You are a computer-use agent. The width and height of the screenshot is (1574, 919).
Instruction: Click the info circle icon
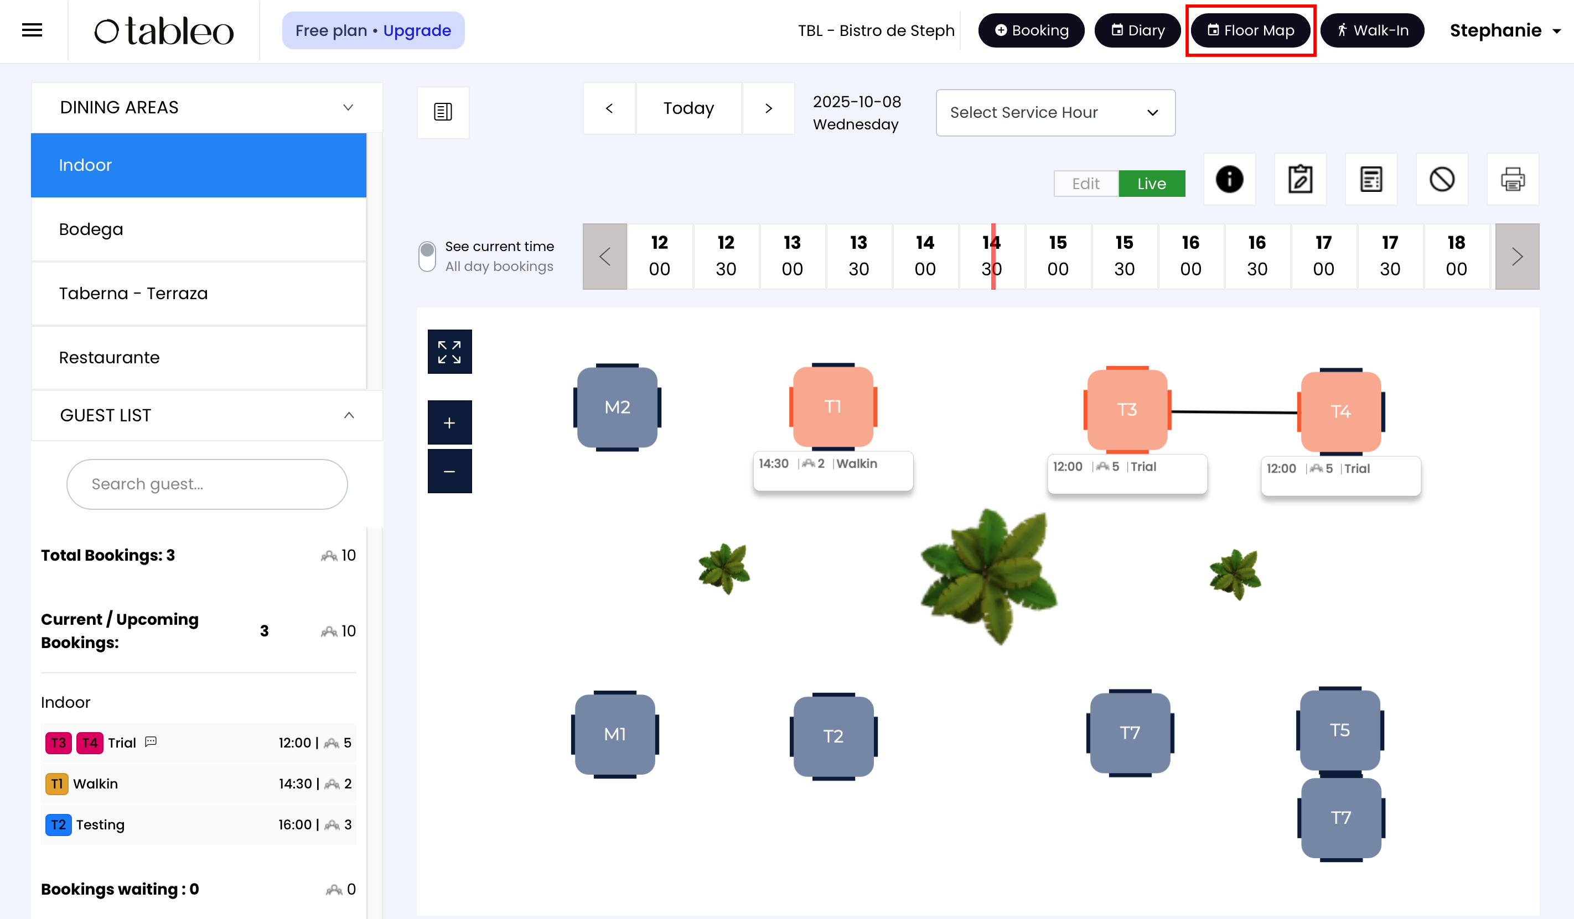pyautogui.click(x=1229, y=180)
